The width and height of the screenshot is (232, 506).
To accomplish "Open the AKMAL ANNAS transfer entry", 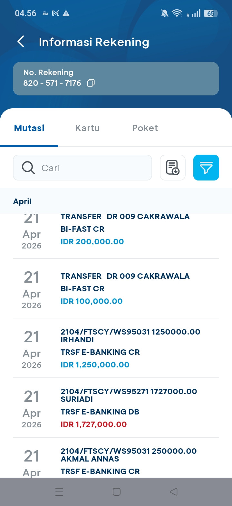I will click(116, 461).
